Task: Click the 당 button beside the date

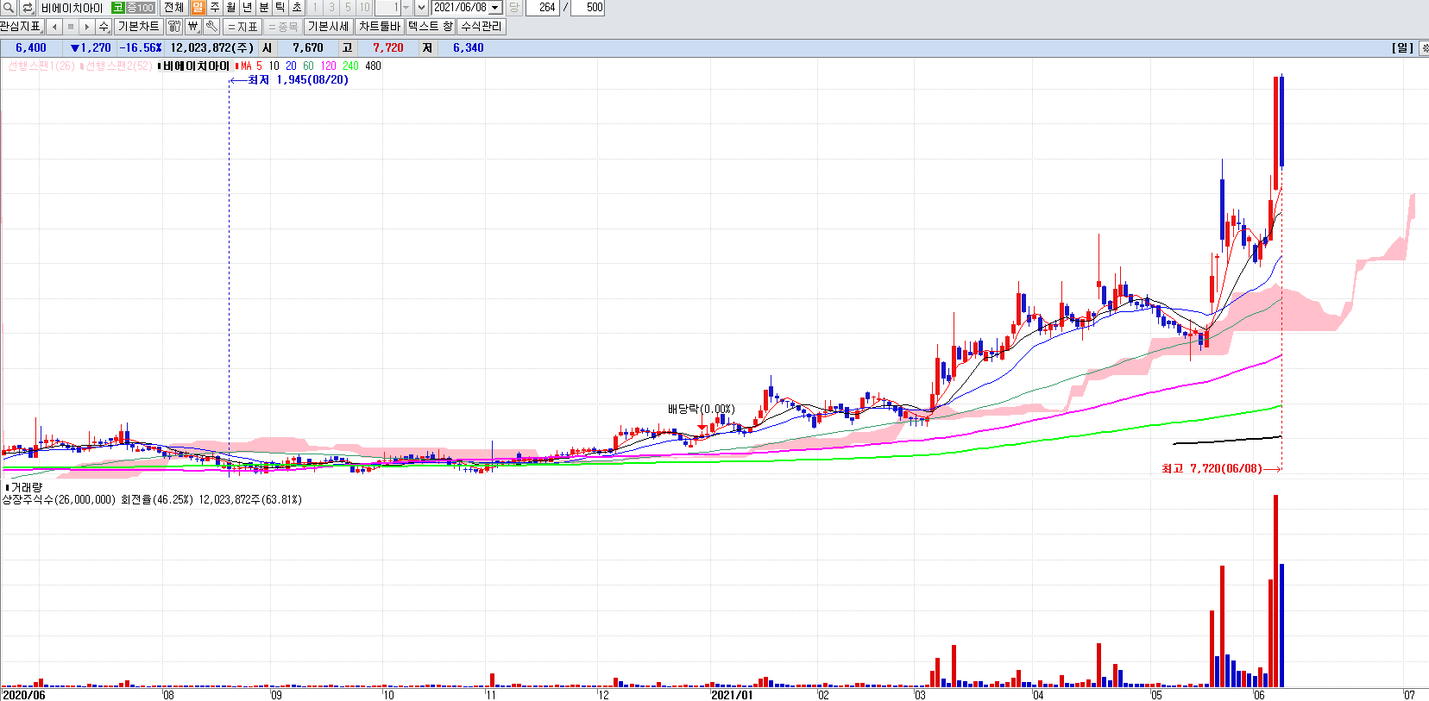Action: [514, 7]
